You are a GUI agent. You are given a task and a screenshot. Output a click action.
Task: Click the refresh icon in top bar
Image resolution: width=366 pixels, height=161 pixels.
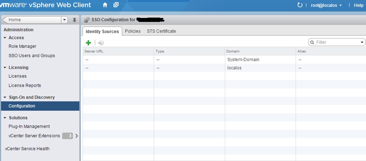300,5
